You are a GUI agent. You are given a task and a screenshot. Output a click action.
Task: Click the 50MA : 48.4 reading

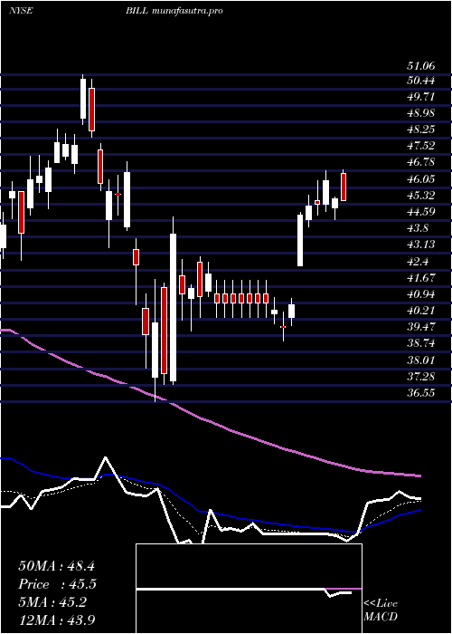click(x=56, y=566)
